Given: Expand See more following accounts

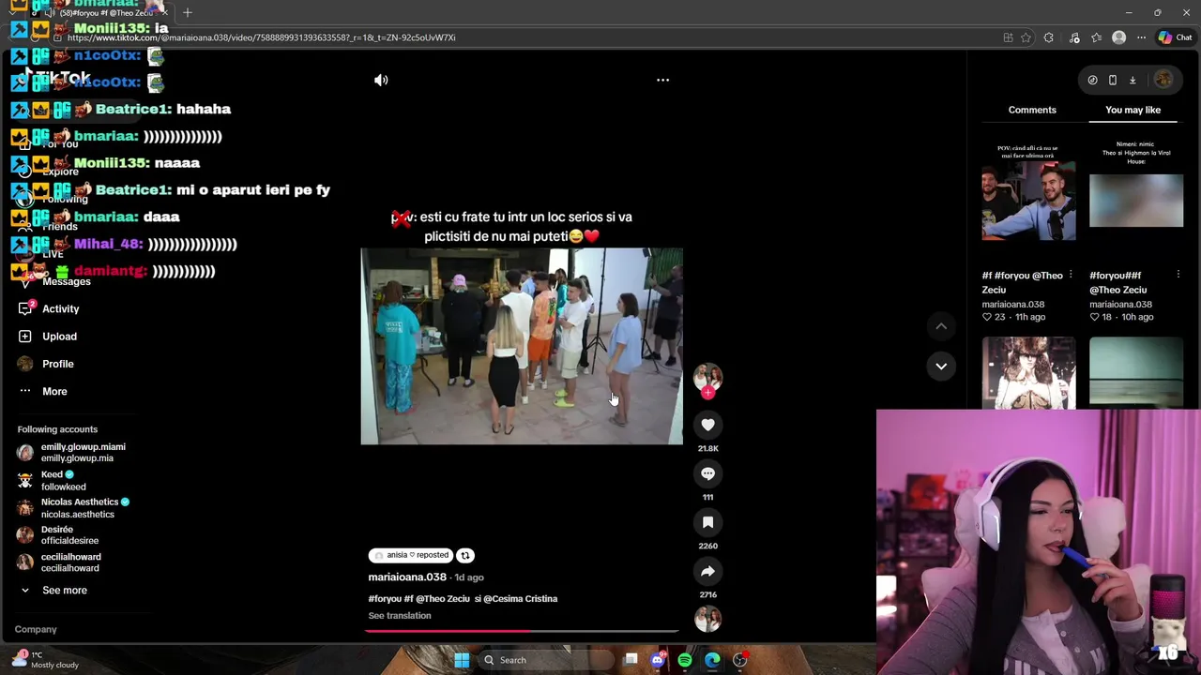Looking at the screenshot, I should click(54, 590).
